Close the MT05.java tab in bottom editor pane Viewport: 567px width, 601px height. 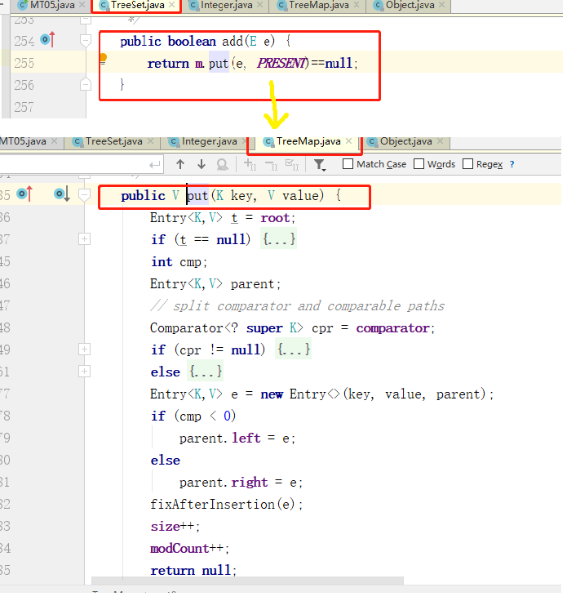[x=55, y=141]
